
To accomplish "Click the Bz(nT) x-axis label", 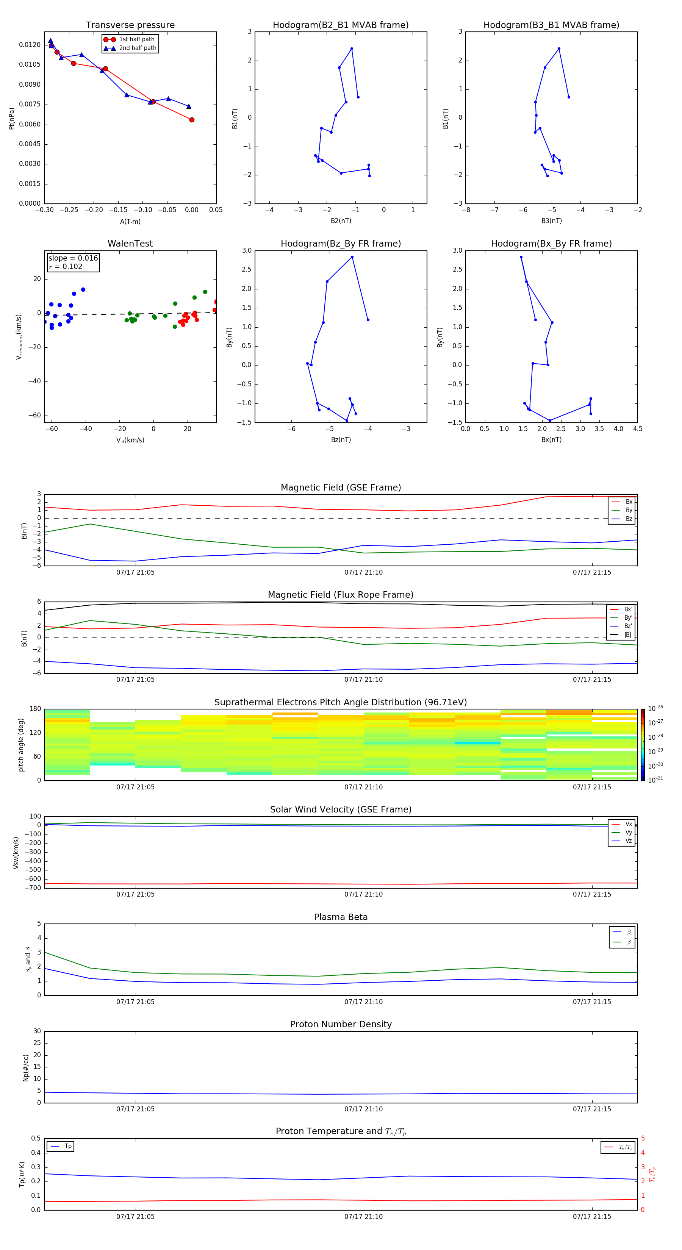I will tap(341, 440).
